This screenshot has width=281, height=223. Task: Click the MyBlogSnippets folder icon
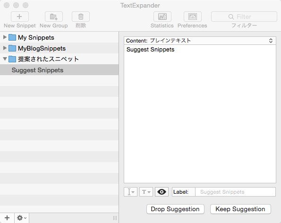tap(12, 48)
